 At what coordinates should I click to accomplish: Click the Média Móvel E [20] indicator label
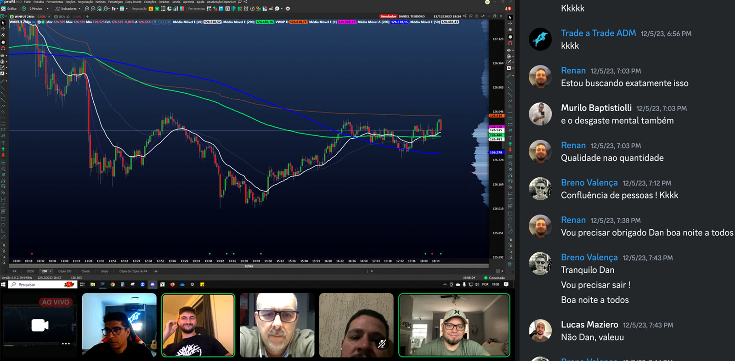(187, 22)
